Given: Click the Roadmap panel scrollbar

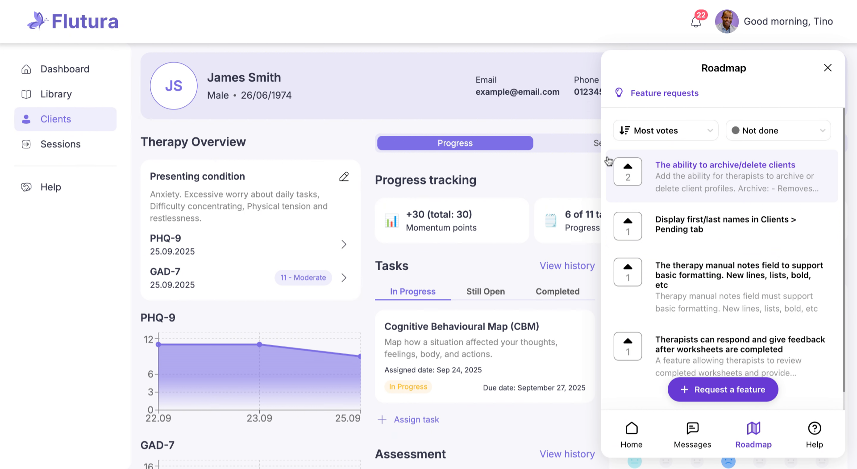Looking at the screenshot, I should [843, 250].
